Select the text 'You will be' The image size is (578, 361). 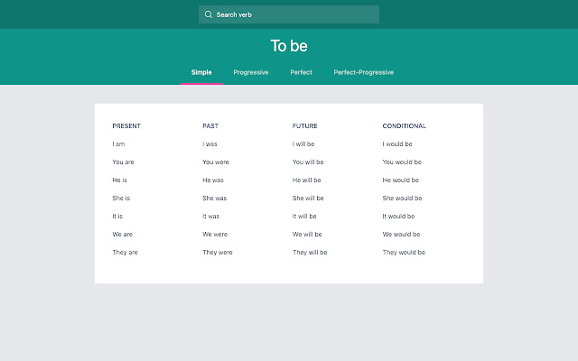[x=308, y=162]
